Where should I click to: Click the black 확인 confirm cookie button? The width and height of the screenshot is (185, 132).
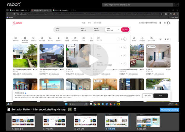tap(160, 96)
